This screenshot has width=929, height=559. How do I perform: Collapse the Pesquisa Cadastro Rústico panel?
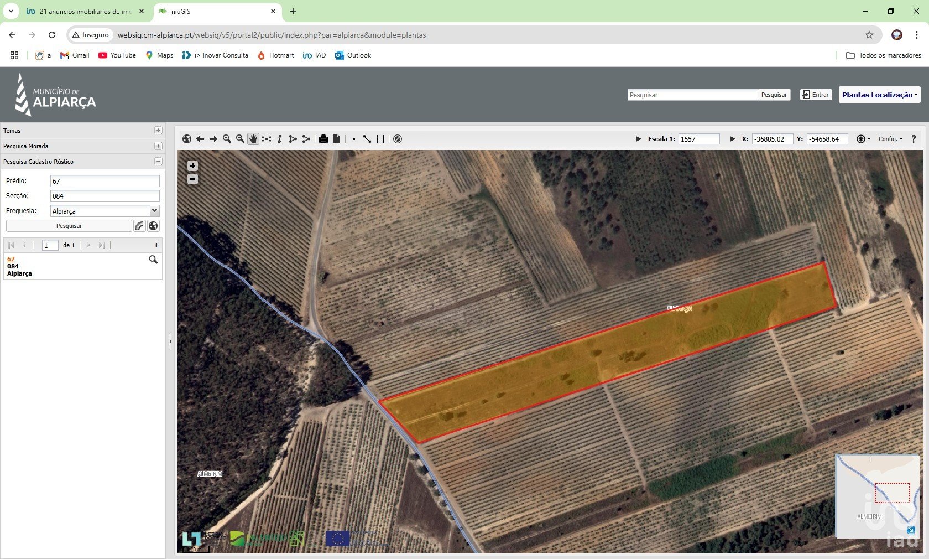point(158,162)
